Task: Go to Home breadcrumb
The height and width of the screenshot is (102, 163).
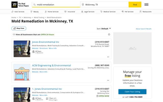Action: (14, 18)
